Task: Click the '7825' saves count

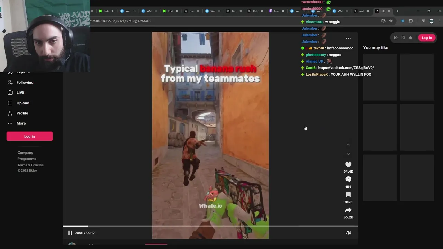Action: pos(348,202)
